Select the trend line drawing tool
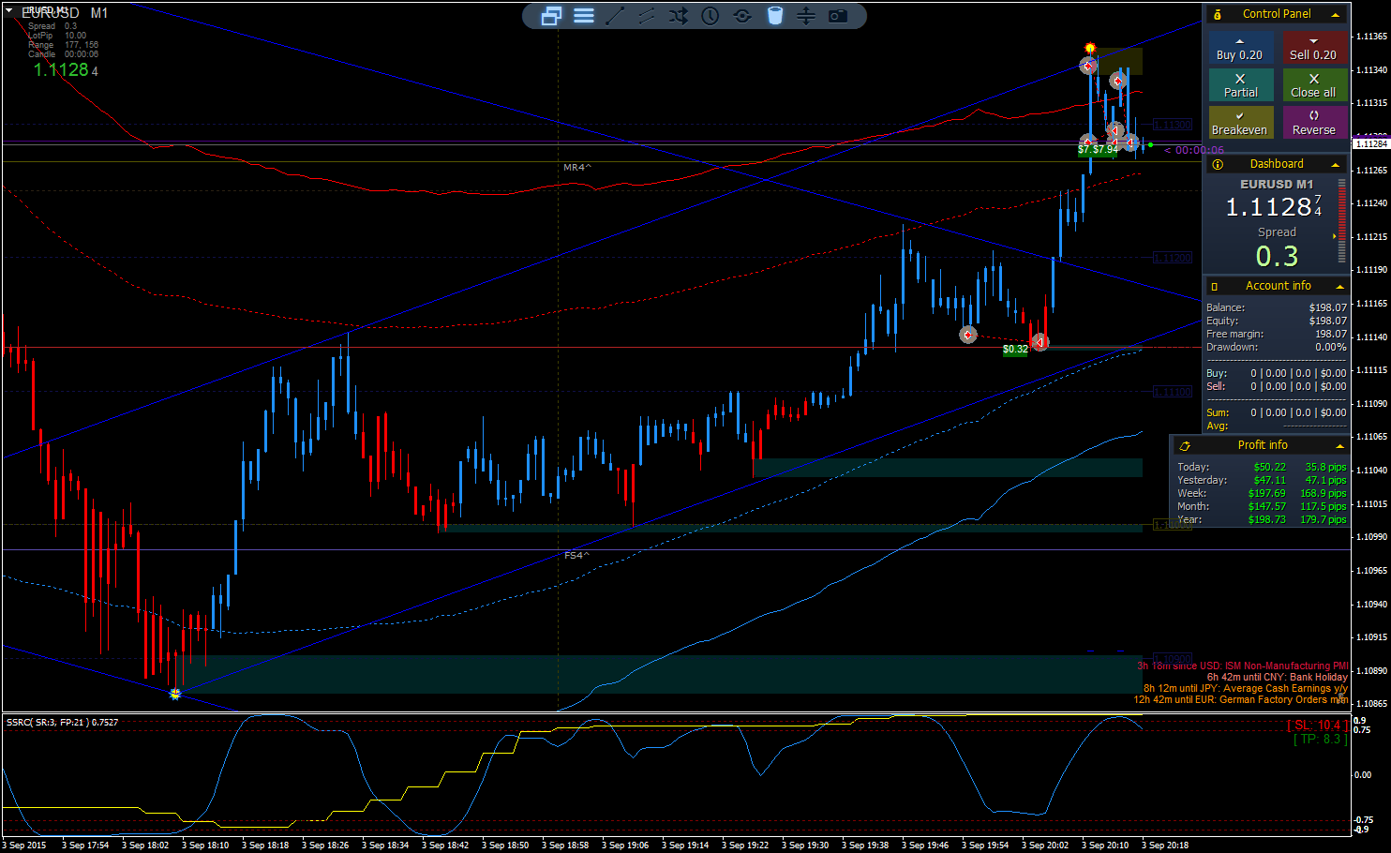This screenshot has height=853, width=1391. (615, 16)
